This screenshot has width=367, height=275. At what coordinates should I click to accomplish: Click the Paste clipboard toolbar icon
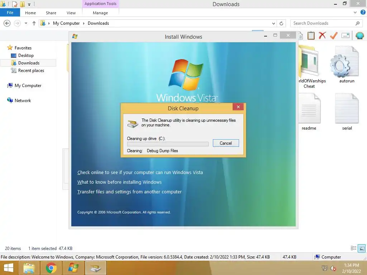click(x=311, y=35)
